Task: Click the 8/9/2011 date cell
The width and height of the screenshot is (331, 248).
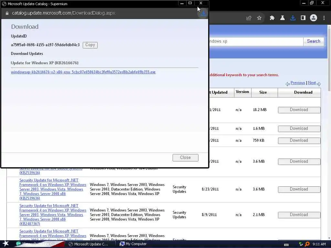Action: pos(209,215)
